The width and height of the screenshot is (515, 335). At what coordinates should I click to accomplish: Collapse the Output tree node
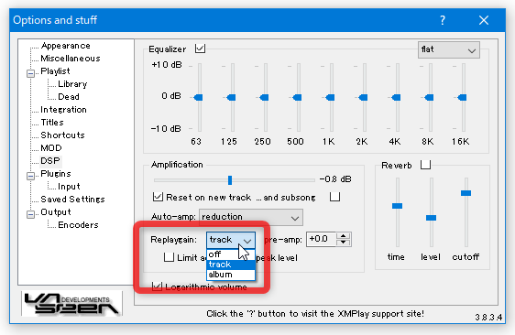30,214
